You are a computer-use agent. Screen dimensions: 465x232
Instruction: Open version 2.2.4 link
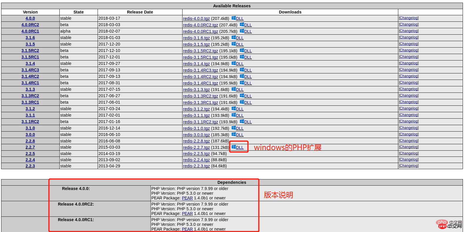pos(30,160)
